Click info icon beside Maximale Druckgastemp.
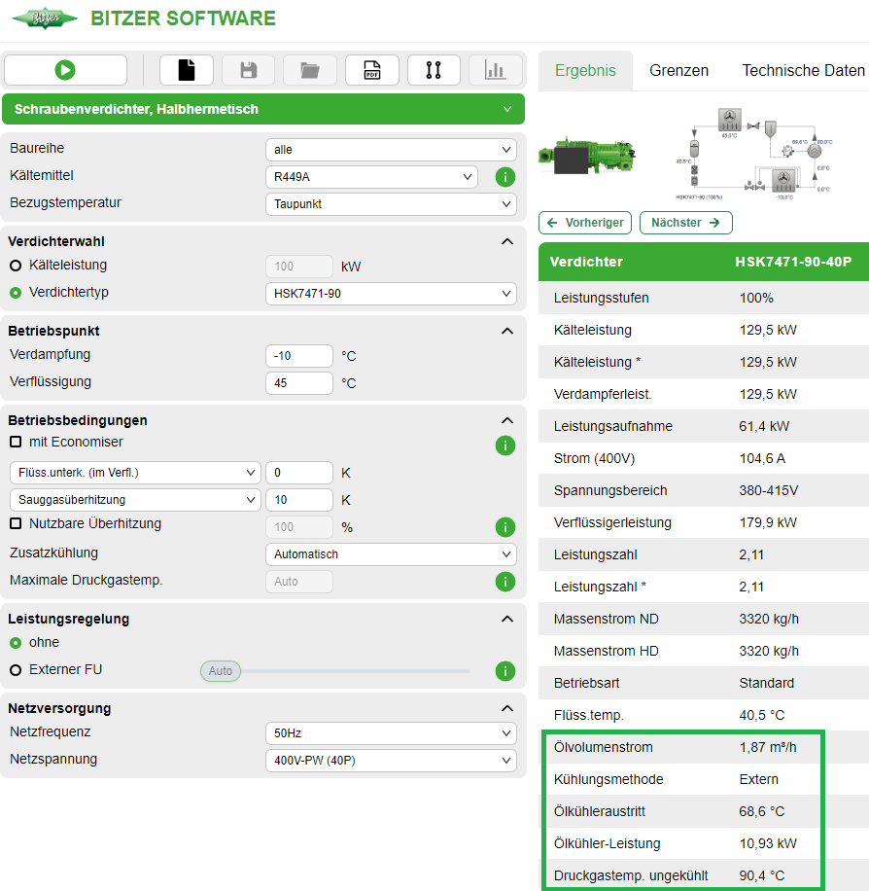The height and width of the screenshot is (891, 869). pos(504,582)
